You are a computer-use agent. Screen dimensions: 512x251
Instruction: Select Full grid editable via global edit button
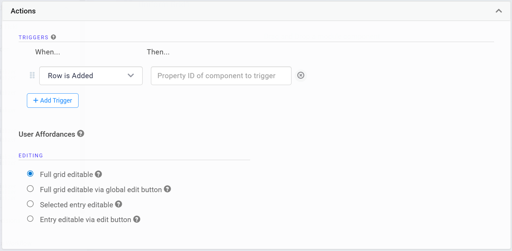[30, 189]
